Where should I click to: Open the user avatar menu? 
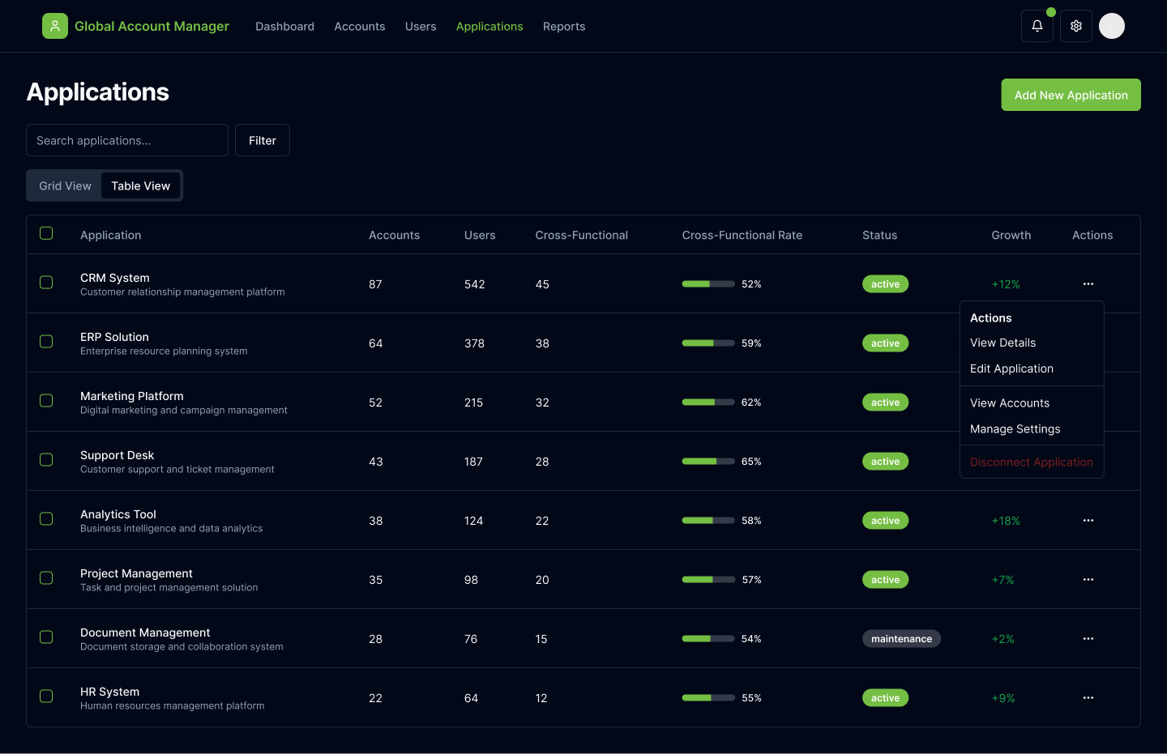1112,26
